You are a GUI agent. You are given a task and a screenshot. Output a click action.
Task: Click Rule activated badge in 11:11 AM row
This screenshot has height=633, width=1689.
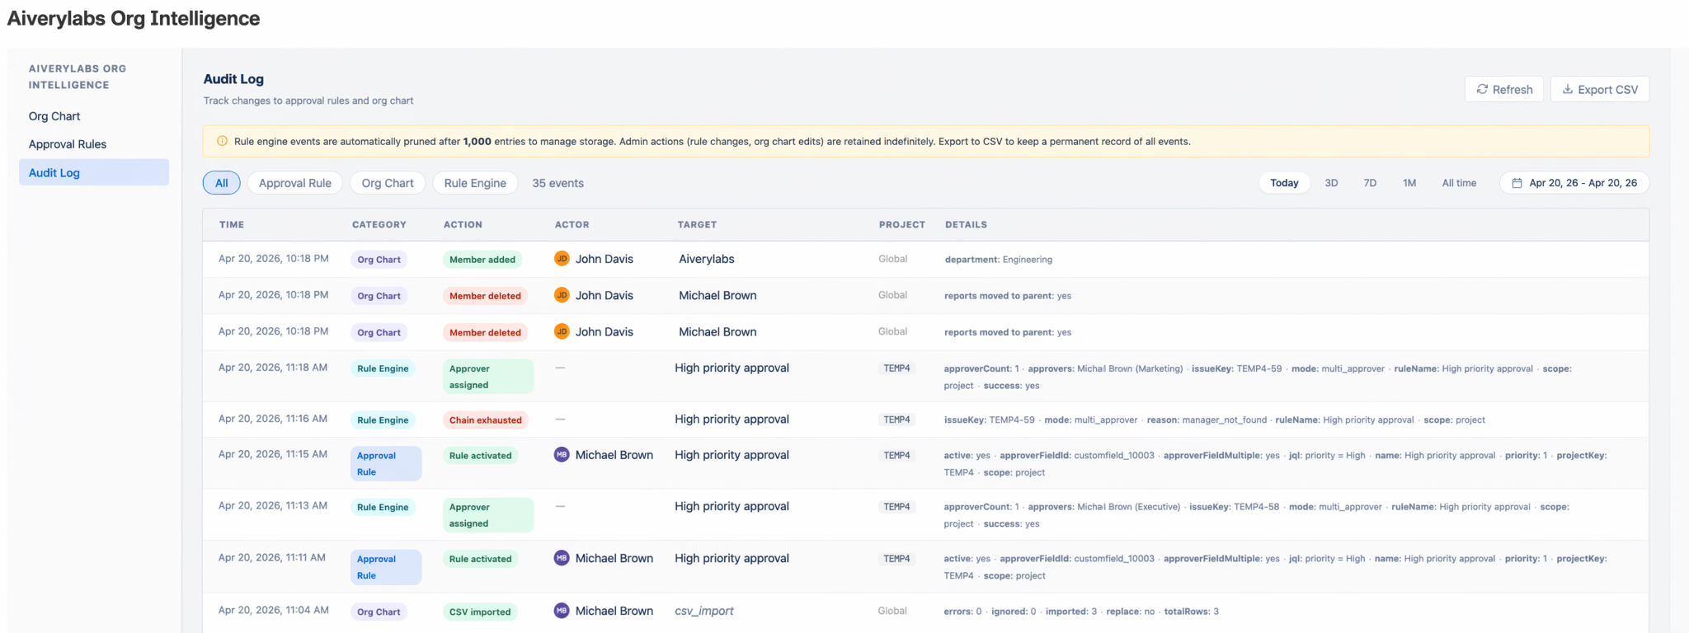click(481, 559)
